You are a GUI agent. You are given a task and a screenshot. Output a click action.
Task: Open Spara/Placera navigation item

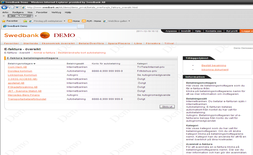coord(119,43)
